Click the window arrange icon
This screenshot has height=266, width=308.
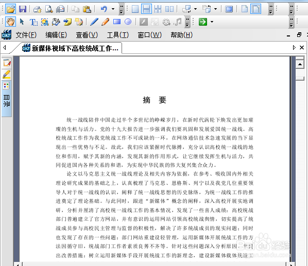186,9
